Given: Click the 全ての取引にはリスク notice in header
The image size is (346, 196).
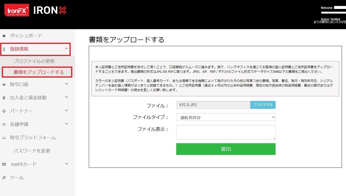Looking at the screenshot, I should (330, 22).
